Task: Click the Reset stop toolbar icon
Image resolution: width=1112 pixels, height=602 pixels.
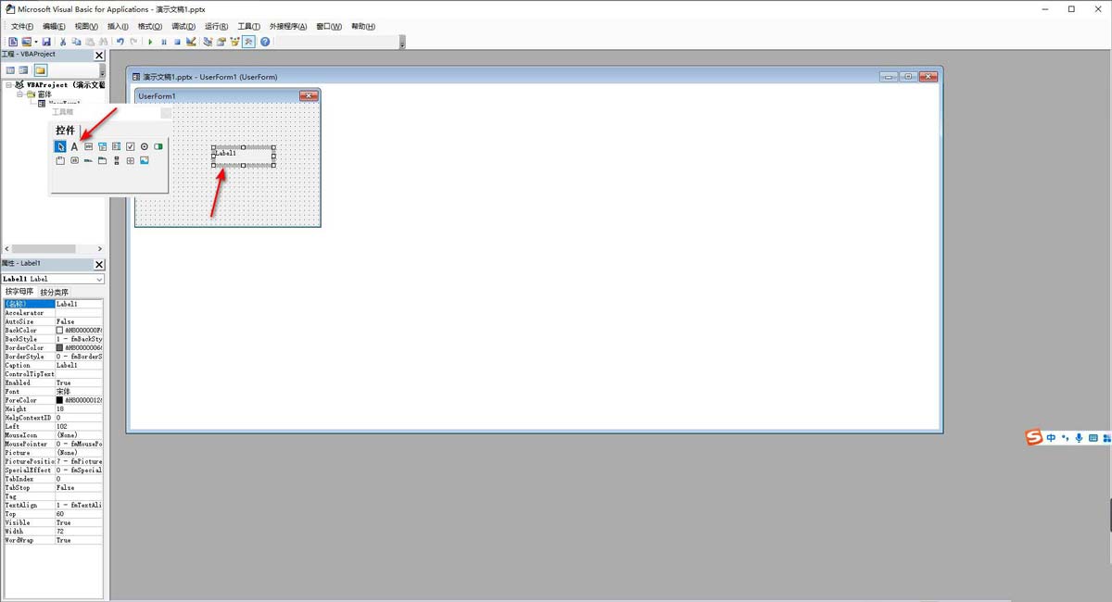Action: (177, 42)
